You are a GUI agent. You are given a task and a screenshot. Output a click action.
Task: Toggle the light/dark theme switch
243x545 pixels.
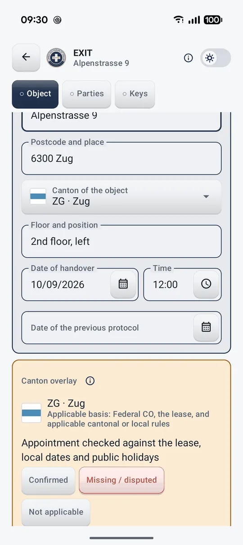coord(216,58)
